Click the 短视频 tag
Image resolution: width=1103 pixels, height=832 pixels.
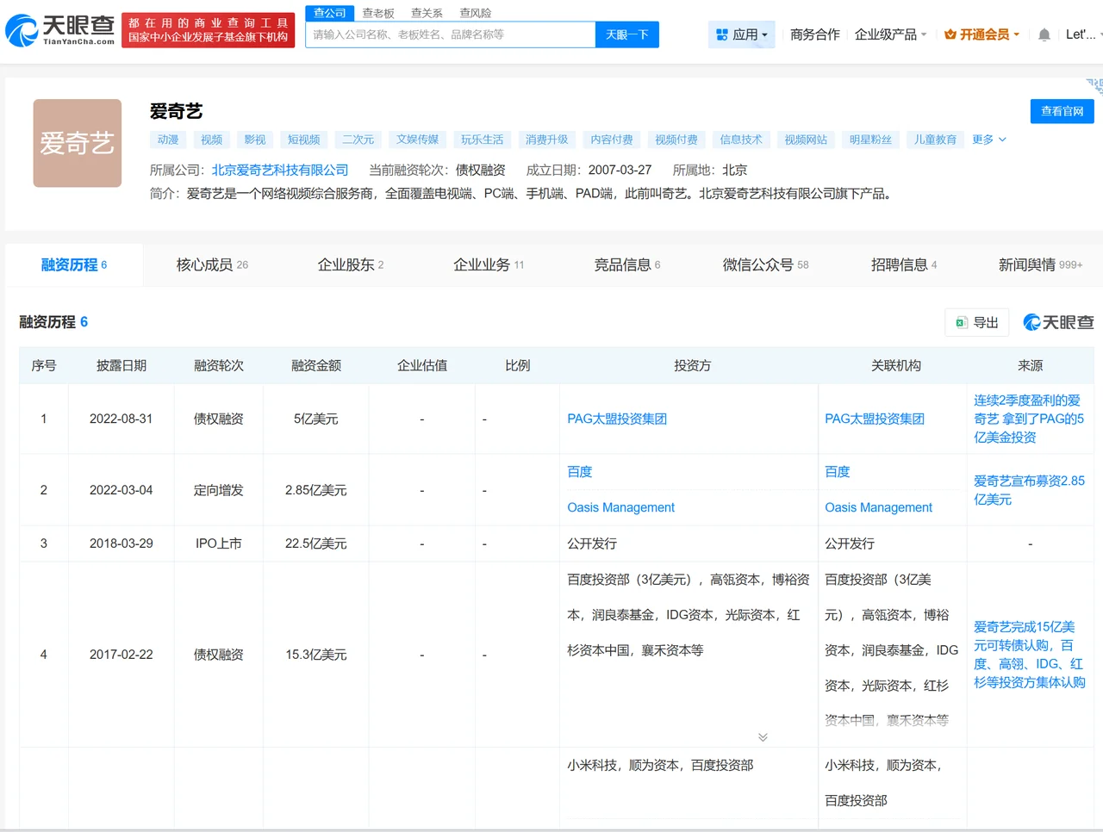303,140
